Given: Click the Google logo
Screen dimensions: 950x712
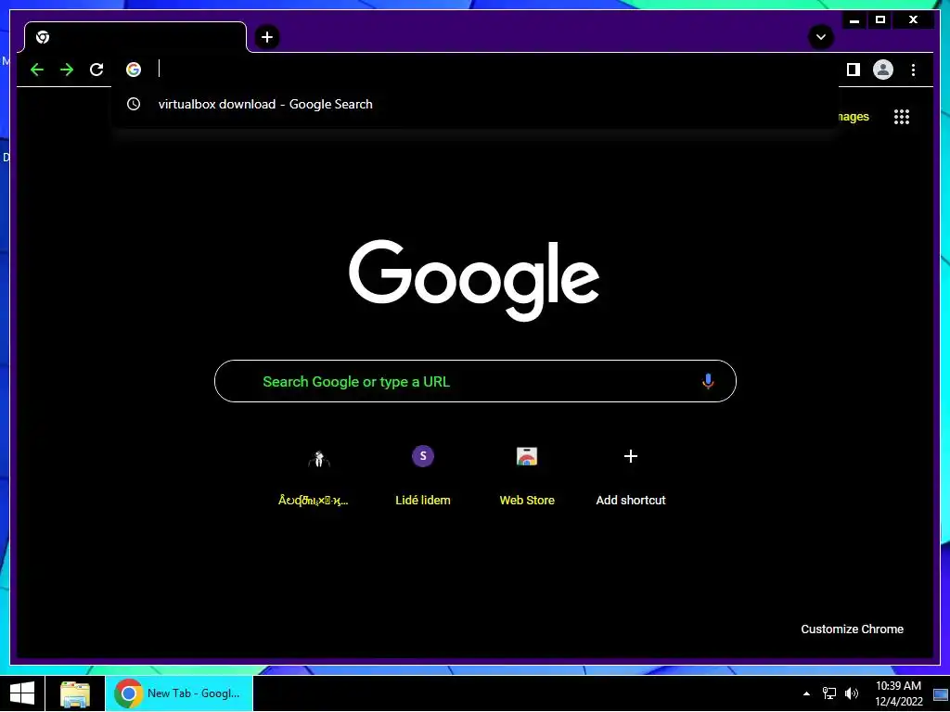Looking at the screenshot, I should [x=474, y=280].
